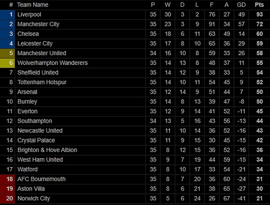270x205 pixels.
Task: Click Liverpool's 93 points value
Action: coord(259,14)
